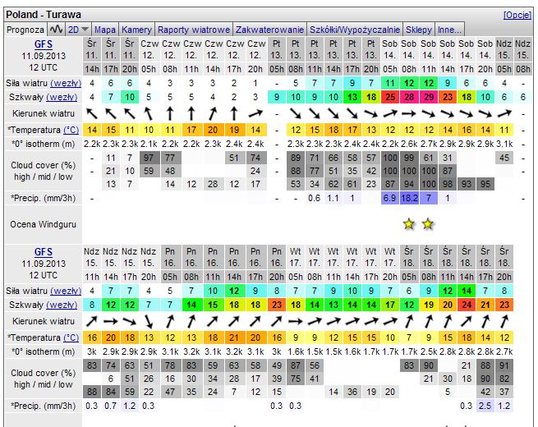Click lower table węzły link beside Szkwały
The image size is (538, 427).
pos(62,305)
